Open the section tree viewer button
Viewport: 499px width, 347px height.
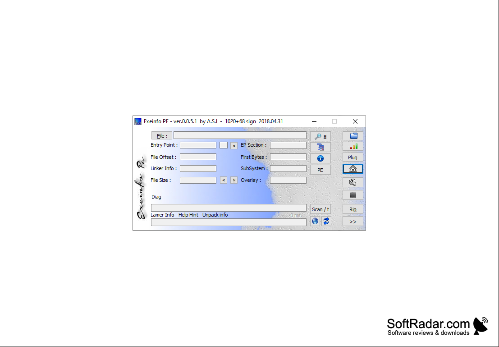[320, 147]
